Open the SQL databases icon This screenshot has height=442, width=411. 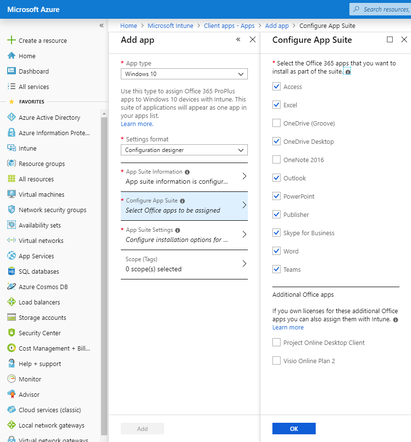point(12,271)
